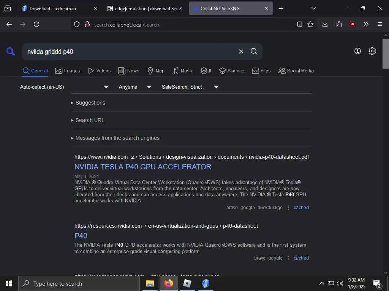Open the downloads panel

[325, 24]
